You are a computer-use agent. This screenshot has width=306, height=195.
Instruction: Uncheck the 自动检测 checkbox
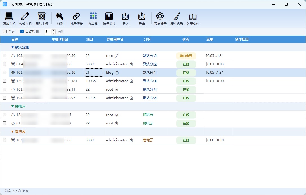(x=22, y=31)
